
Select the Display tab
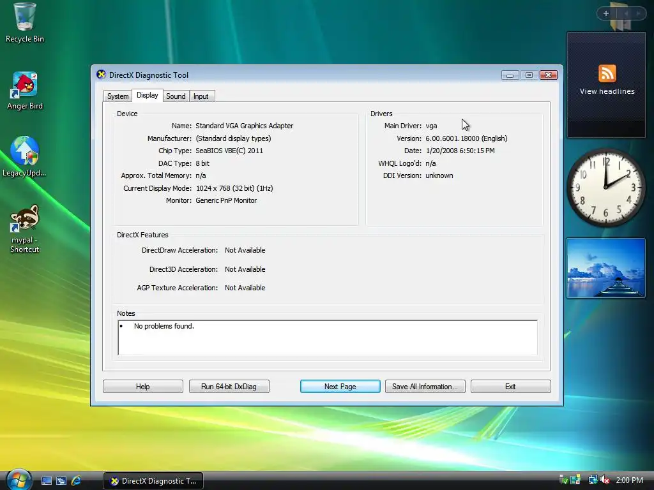click(148, 96)
